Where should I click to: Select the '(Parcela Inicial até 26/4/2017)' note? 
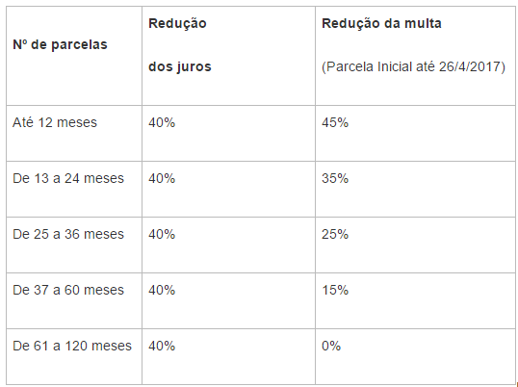[413, 66]
